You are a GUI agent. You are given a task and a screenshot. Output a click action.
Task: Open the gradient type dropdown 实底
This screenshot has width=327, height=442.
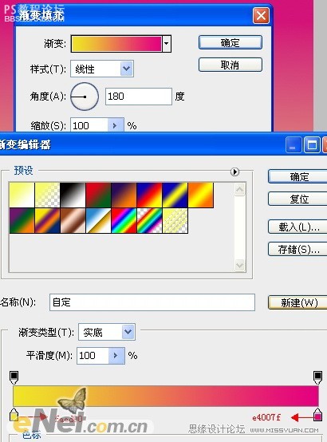(x=128, y=332)
